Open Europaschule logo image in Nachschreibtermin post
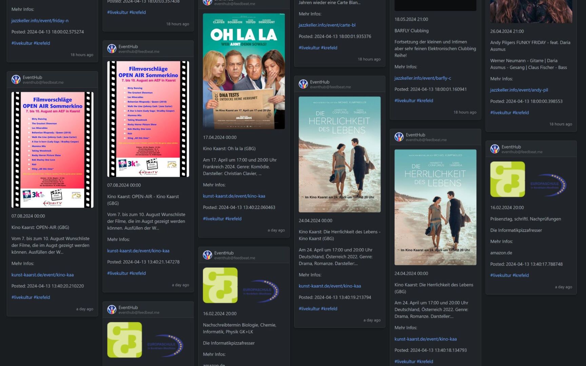This screenshot has width=586, height=366. pyautogui.click(x=244, y=285)
